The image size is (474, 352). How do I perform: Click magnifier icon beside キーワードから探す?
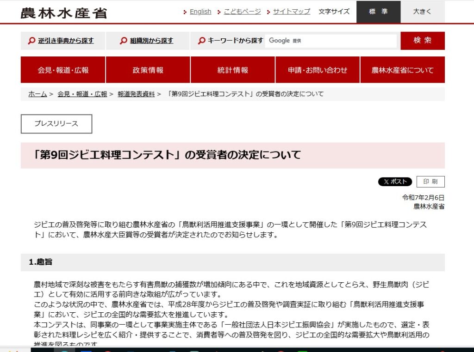(201, 41)
